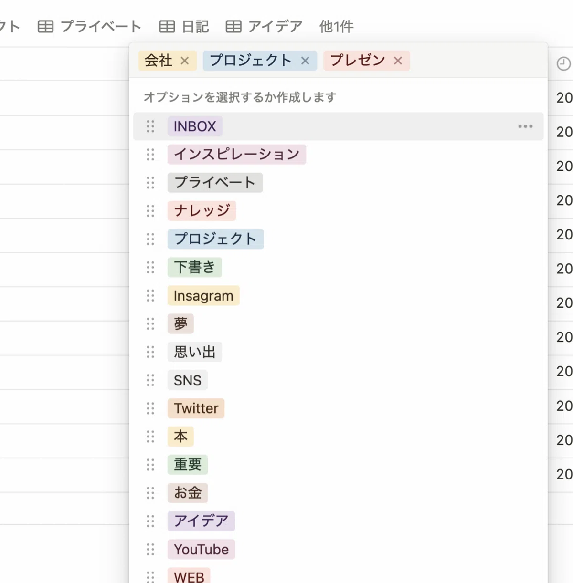Select the 本 tag
Viewport: 573px width, 583px height.
[180, 437]
